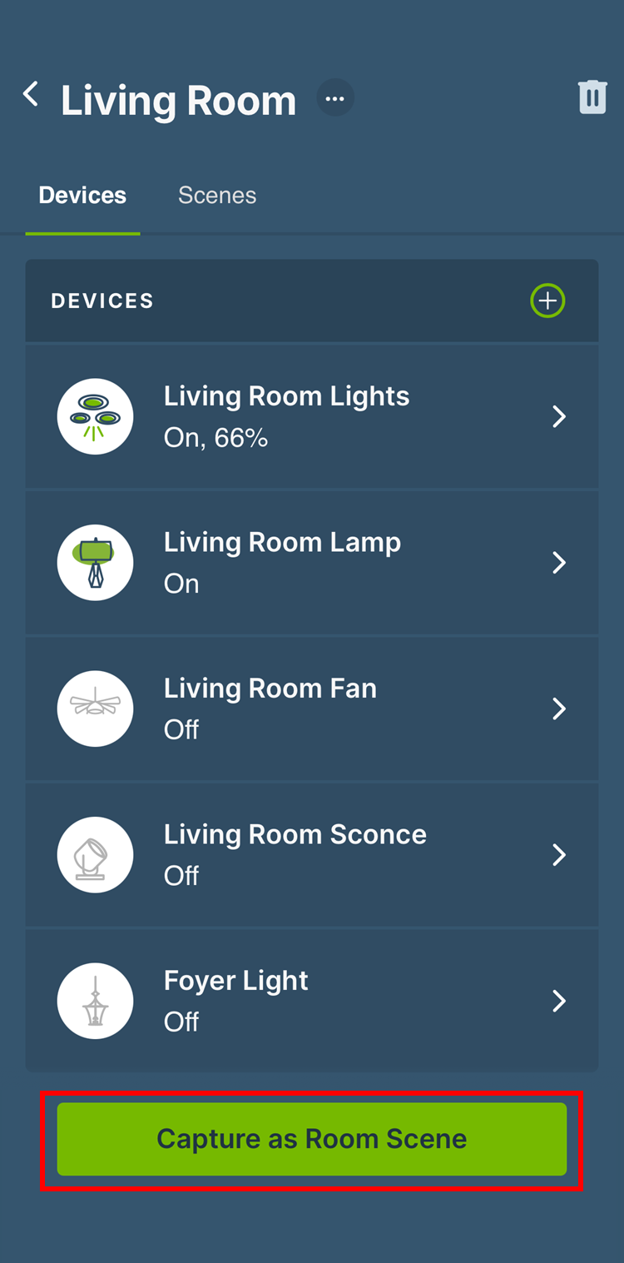Switch to the Scenes tab

217,196
